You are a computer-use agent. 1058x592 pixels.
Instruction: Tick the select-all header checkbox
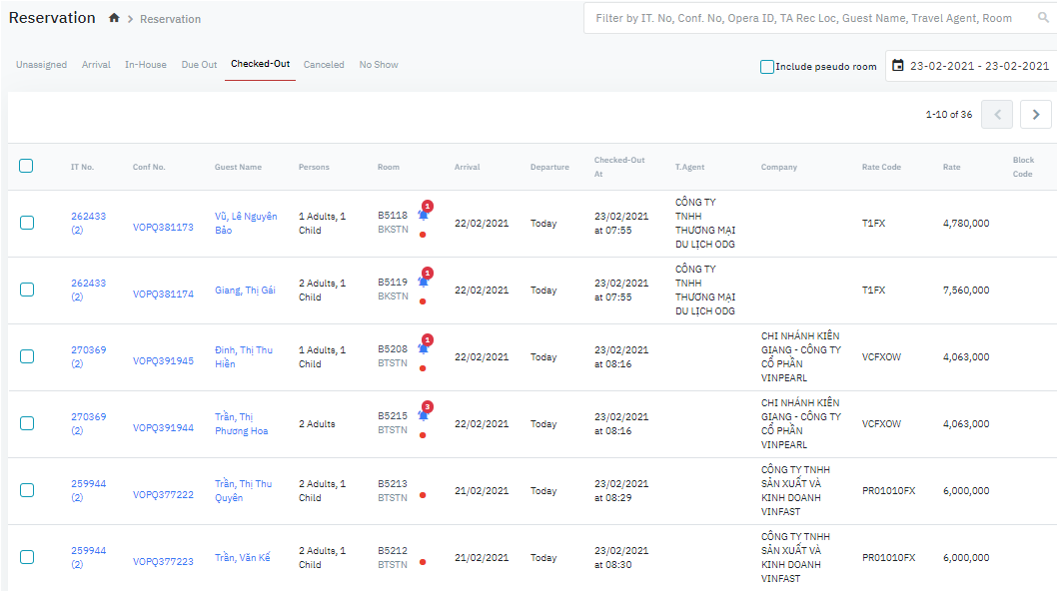pos(26,166)
